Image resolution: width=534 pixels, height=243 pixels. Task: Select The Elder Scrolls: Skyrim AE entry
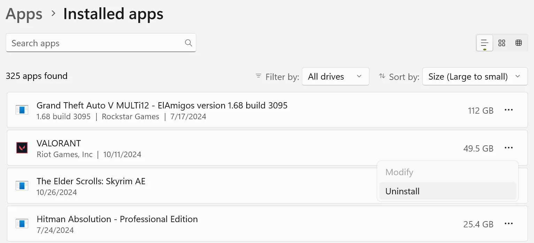point(91,181)
